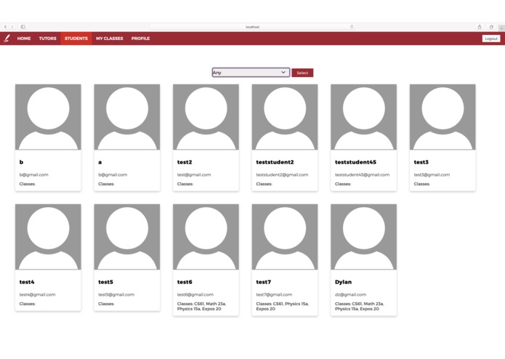
Task: Click the quill logo icon in navbar
Action: point(7,39)
